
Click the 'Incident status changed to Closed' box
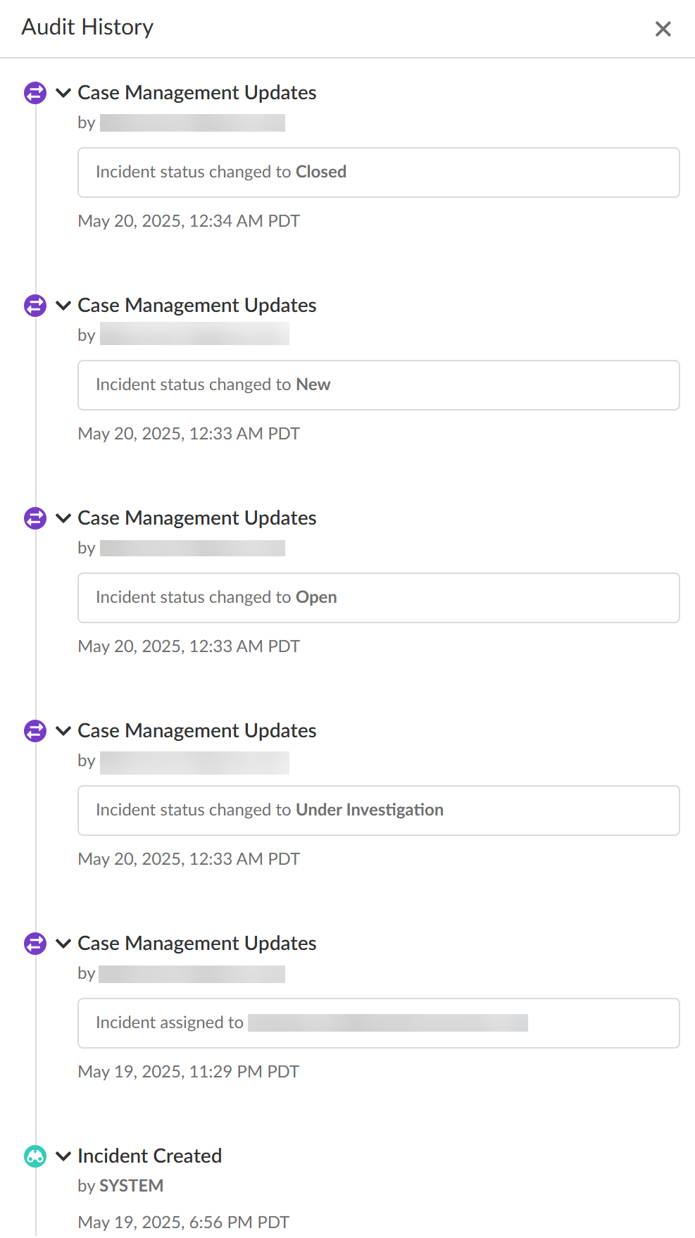378,173
